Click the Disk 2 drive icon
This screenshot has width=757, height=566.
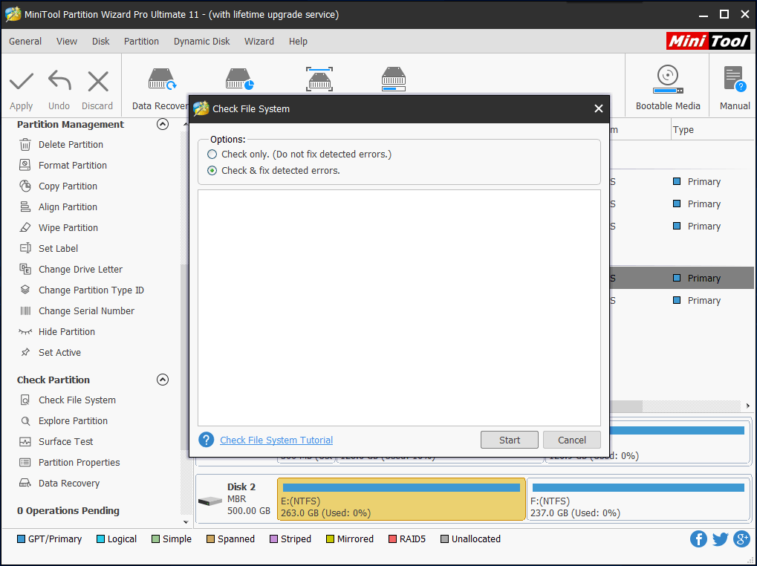coord(210,502)
